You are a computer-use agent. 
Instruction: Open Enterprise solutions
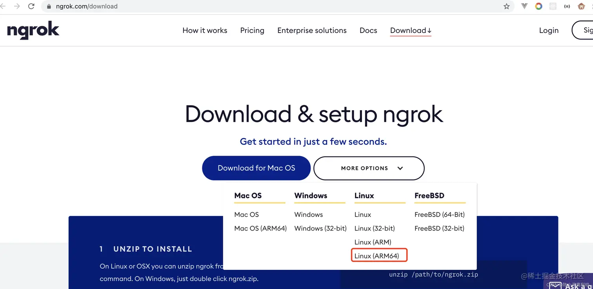[x=312, y=31]
